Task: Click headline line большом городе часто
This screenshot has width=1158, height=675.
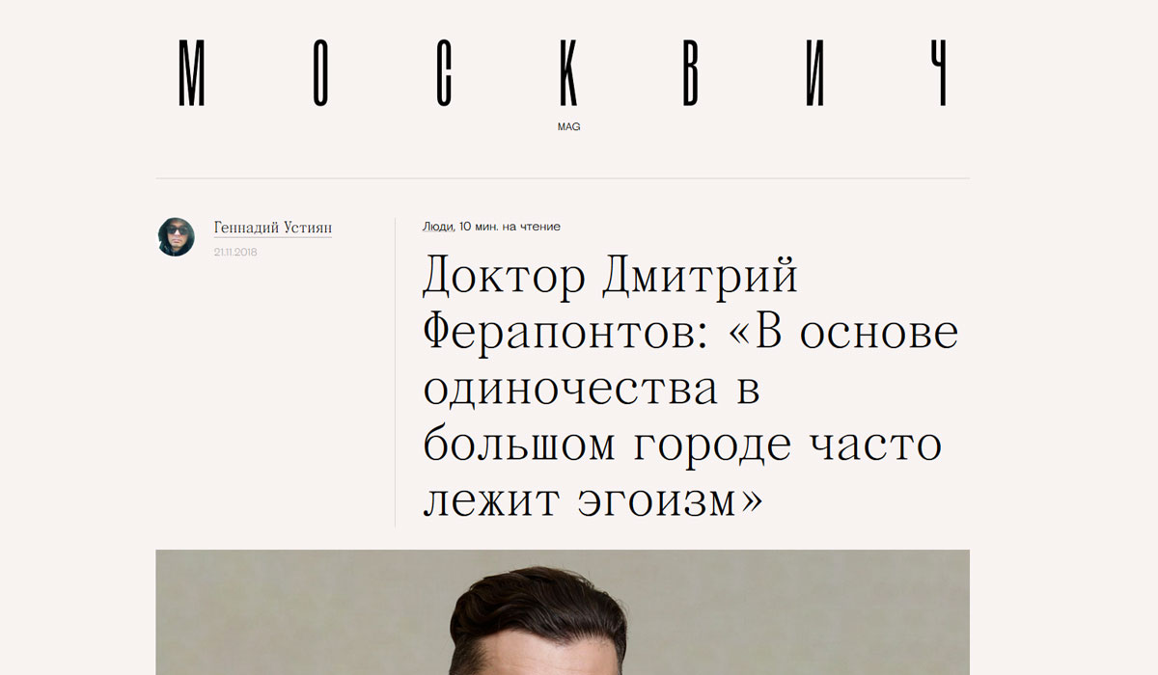Action: pos(682,445)
